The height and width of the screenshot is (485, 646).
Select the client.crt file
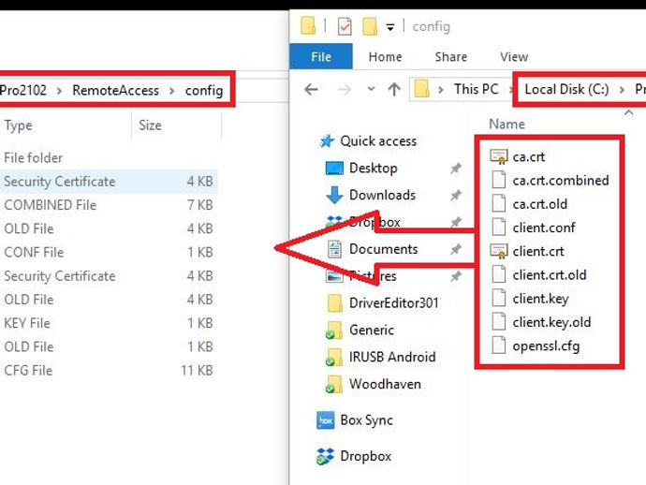point(538,251)
